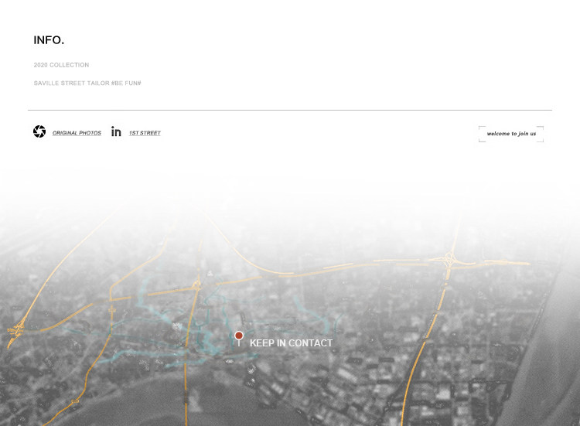Click the SAVILLE STREET TAILOR text
This screenshot has width=580, height=426.
tap(71, 83)
